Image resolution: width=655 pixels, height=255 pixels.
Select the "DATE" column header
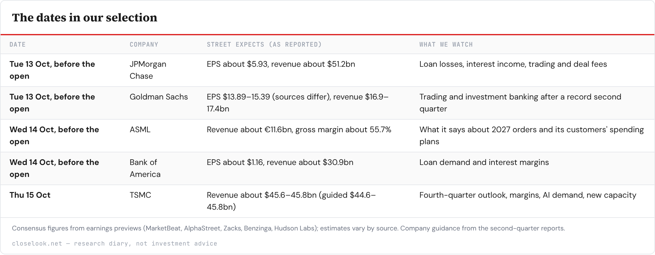[x=18, y=44]
